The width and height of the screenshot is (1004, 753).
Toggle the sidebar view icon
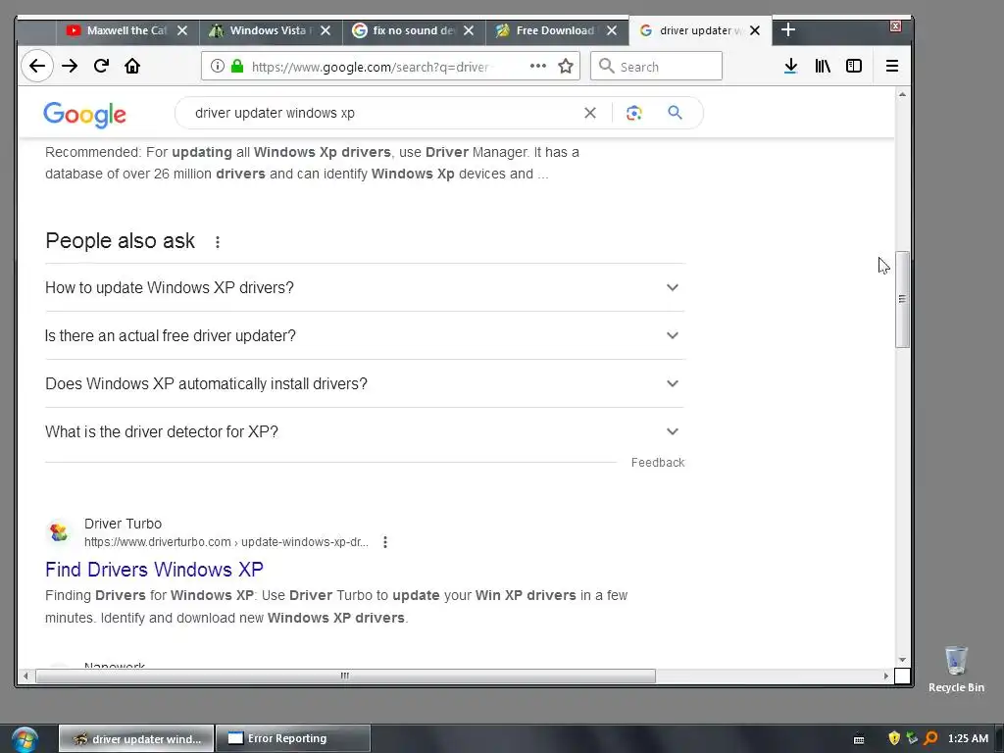click(x=854, y=66)
